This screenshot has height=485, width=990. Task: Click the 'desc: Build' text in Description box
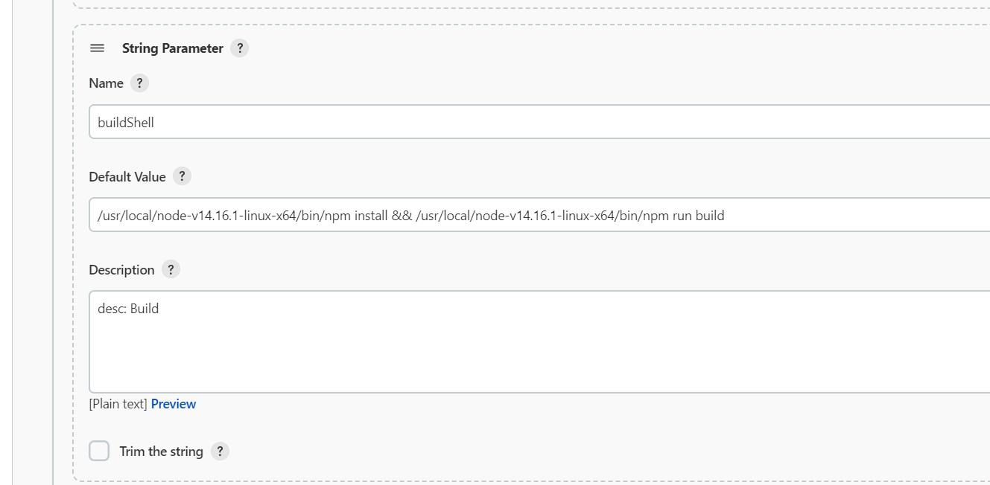128,308
